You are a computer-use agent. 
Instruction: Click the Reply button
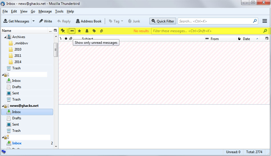[64, 21]
